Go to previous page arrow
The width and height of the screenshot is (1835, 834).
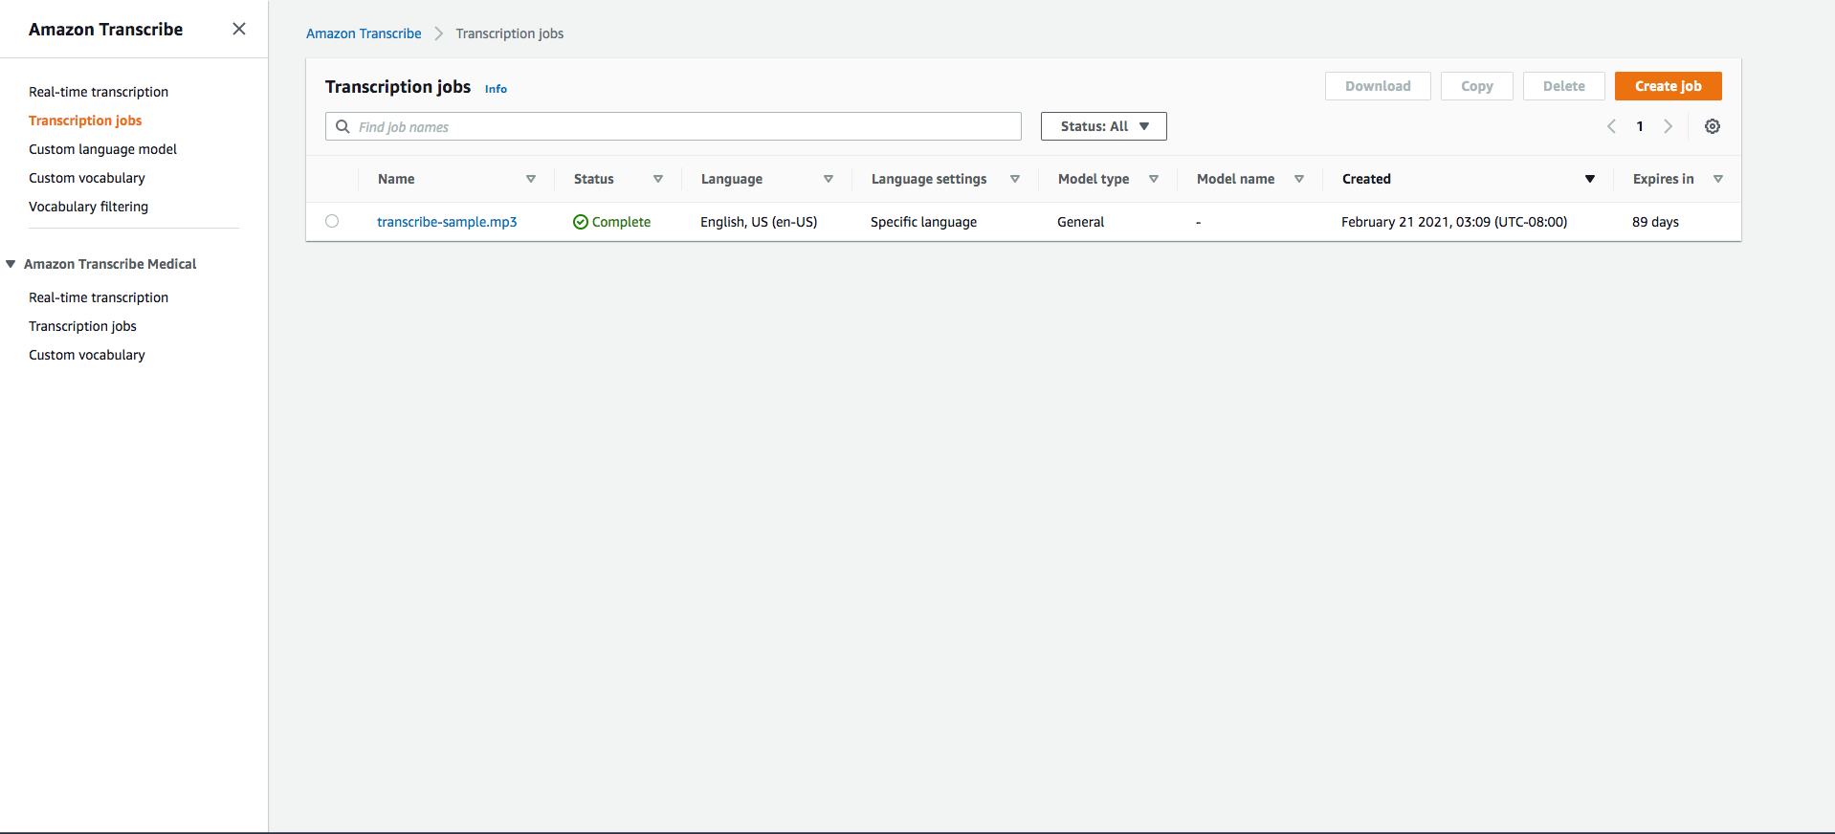pos(1611,126)
